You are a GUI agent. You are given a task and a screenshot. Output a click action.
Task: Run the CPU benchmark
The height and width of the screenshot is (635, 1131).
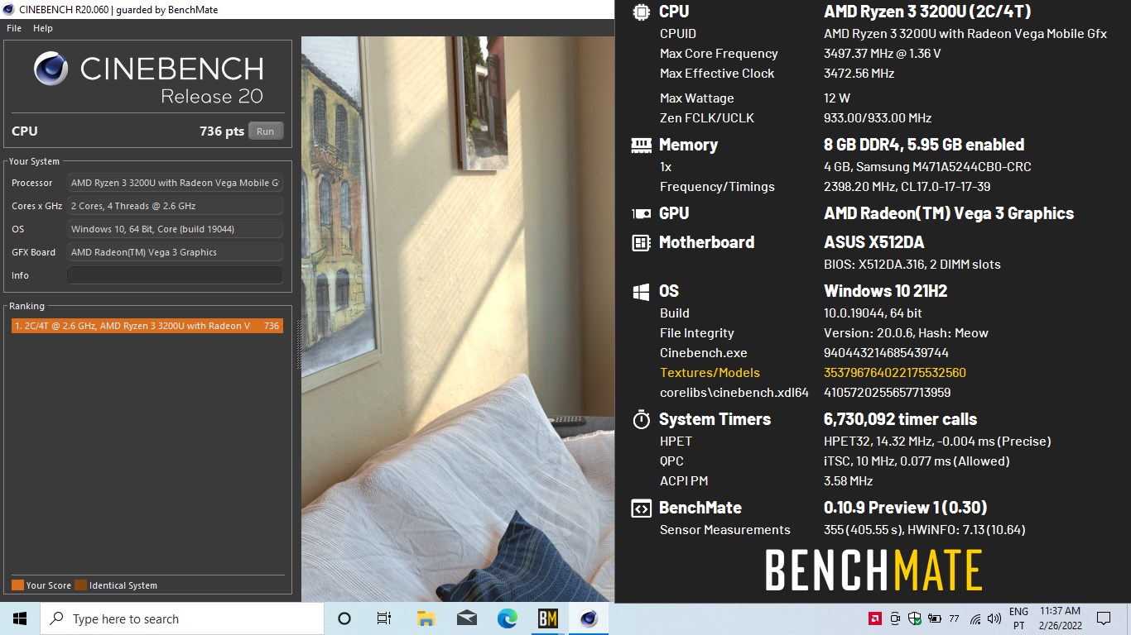click(265, 131)
